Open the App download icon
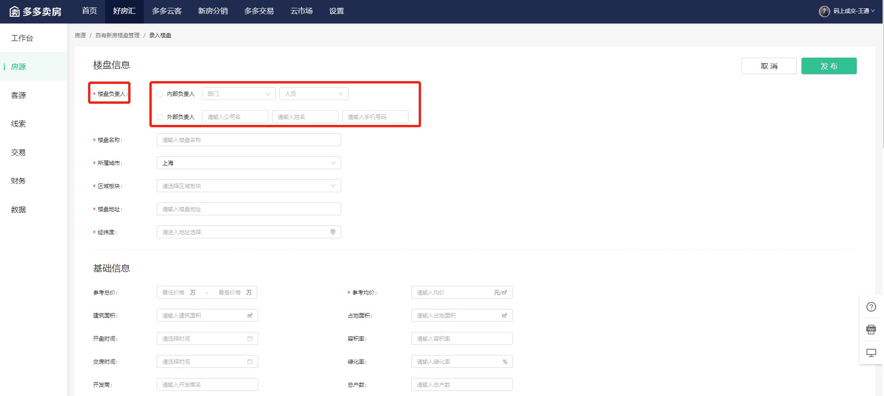 point(871,330)
